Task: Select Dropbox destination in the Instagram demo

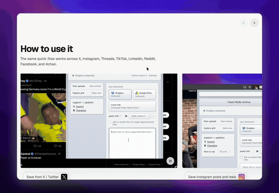Action: [251, 129]
